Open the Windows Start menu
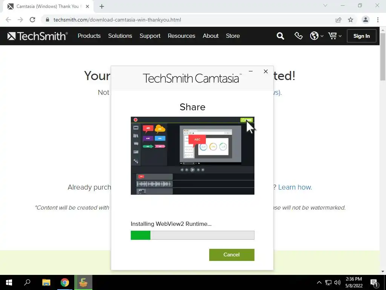 9,282
